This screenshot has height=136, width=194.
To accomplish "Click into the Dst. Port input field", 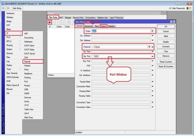I will (122, 56).
